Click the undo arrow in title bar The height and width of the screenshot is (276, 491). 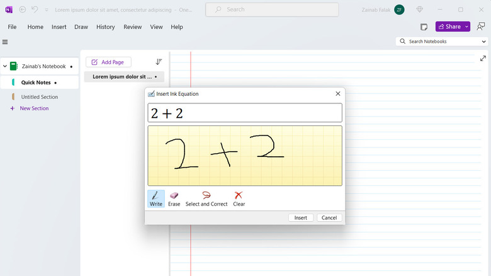(35, 9)
